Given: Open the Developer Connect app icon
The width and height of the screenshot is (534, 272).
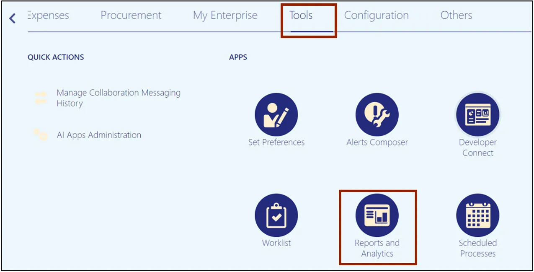Looking at the screenshot, I should pos(477,114).
